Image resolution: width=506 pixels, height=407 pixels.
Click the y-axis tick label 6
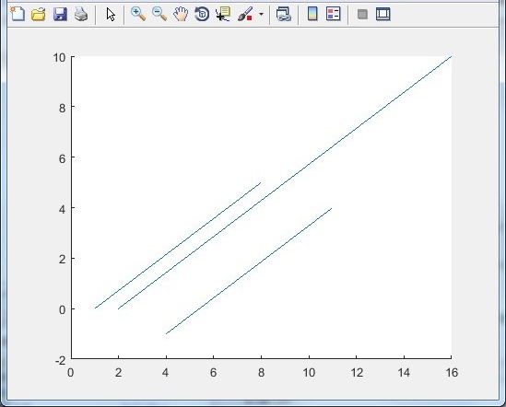pos(62,158)
